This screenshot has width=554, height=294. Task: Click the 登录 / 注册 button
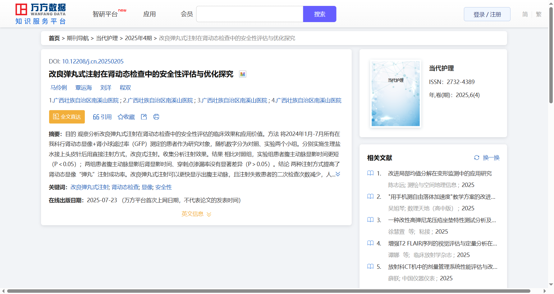(487, 14)
